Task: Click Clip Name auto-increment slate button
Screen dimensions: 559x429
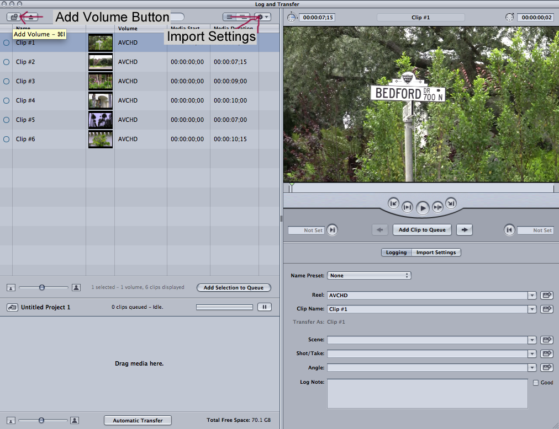Action: click(x=546, y=309)
